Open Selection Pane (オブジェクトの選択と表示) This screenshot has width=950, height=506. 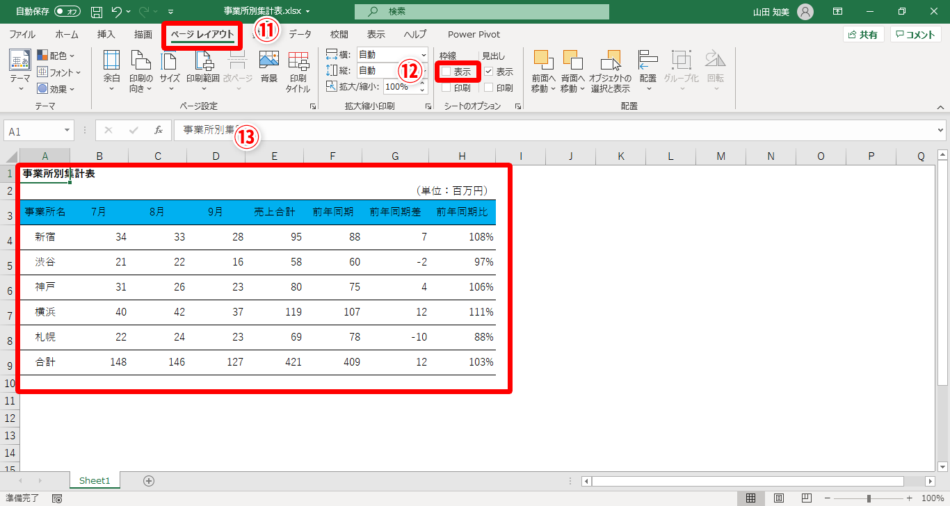point(610,70)
